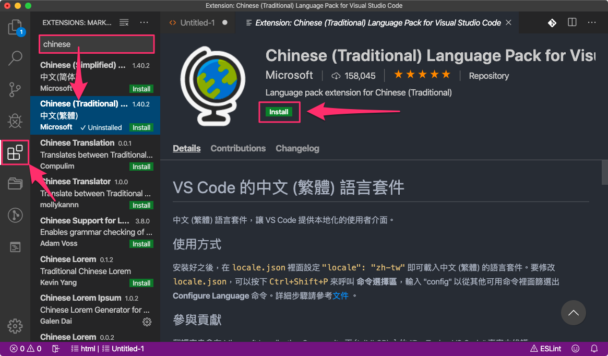Install the Chinese Translation extension by Compulim
Image resolution: width=608 pixels, height=356 pixels.
[141, 167]
